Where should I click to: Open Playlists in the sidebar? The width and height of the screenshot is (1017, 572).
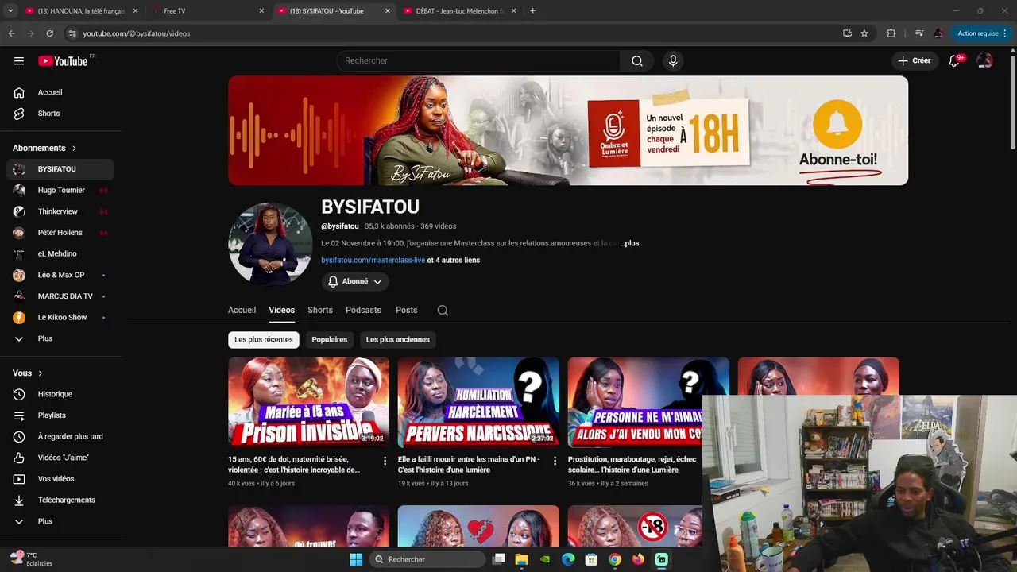(x=60, y=415)
